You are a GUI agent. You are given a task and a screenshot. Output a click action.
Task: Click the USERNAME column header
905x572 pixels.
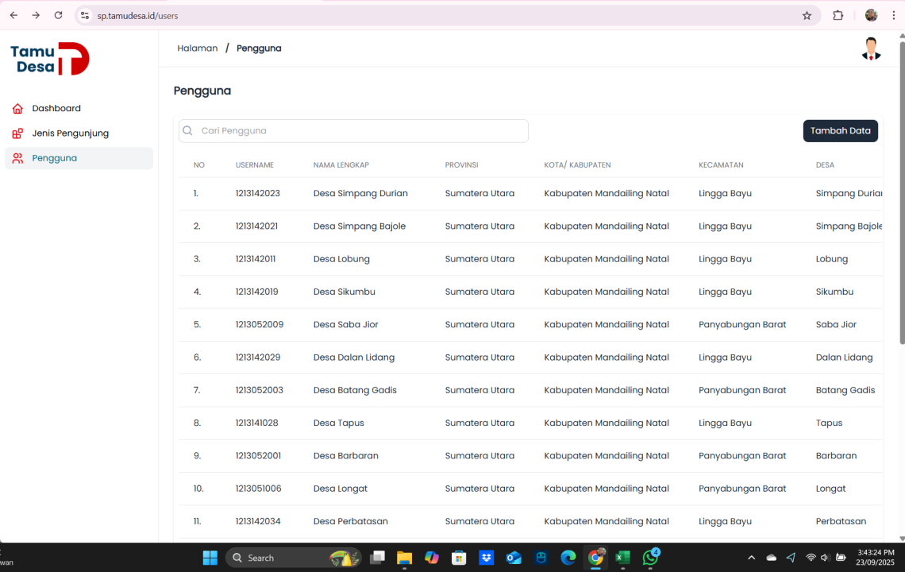click(x=254, y=165)
